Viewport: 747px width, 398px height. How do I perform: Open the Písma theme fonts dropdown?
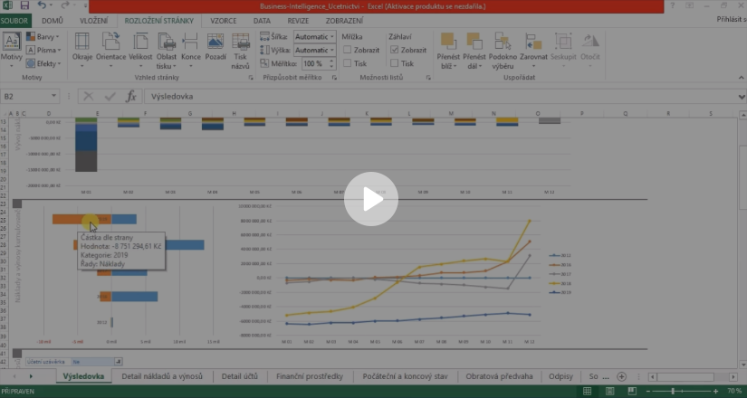tap(43, 50)
